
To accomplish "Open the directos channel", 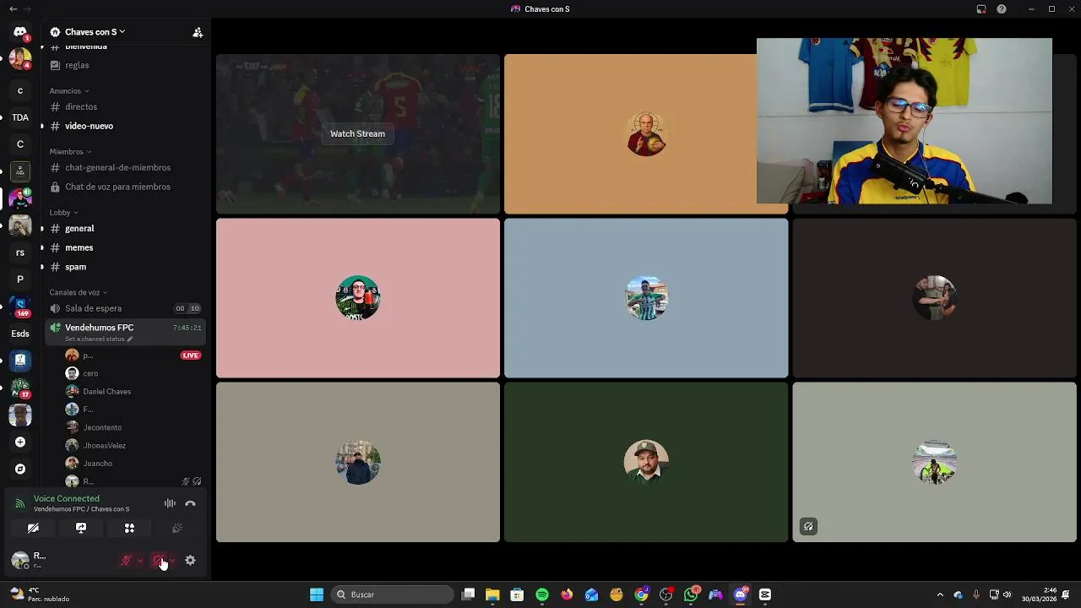I will coord(125,106).
